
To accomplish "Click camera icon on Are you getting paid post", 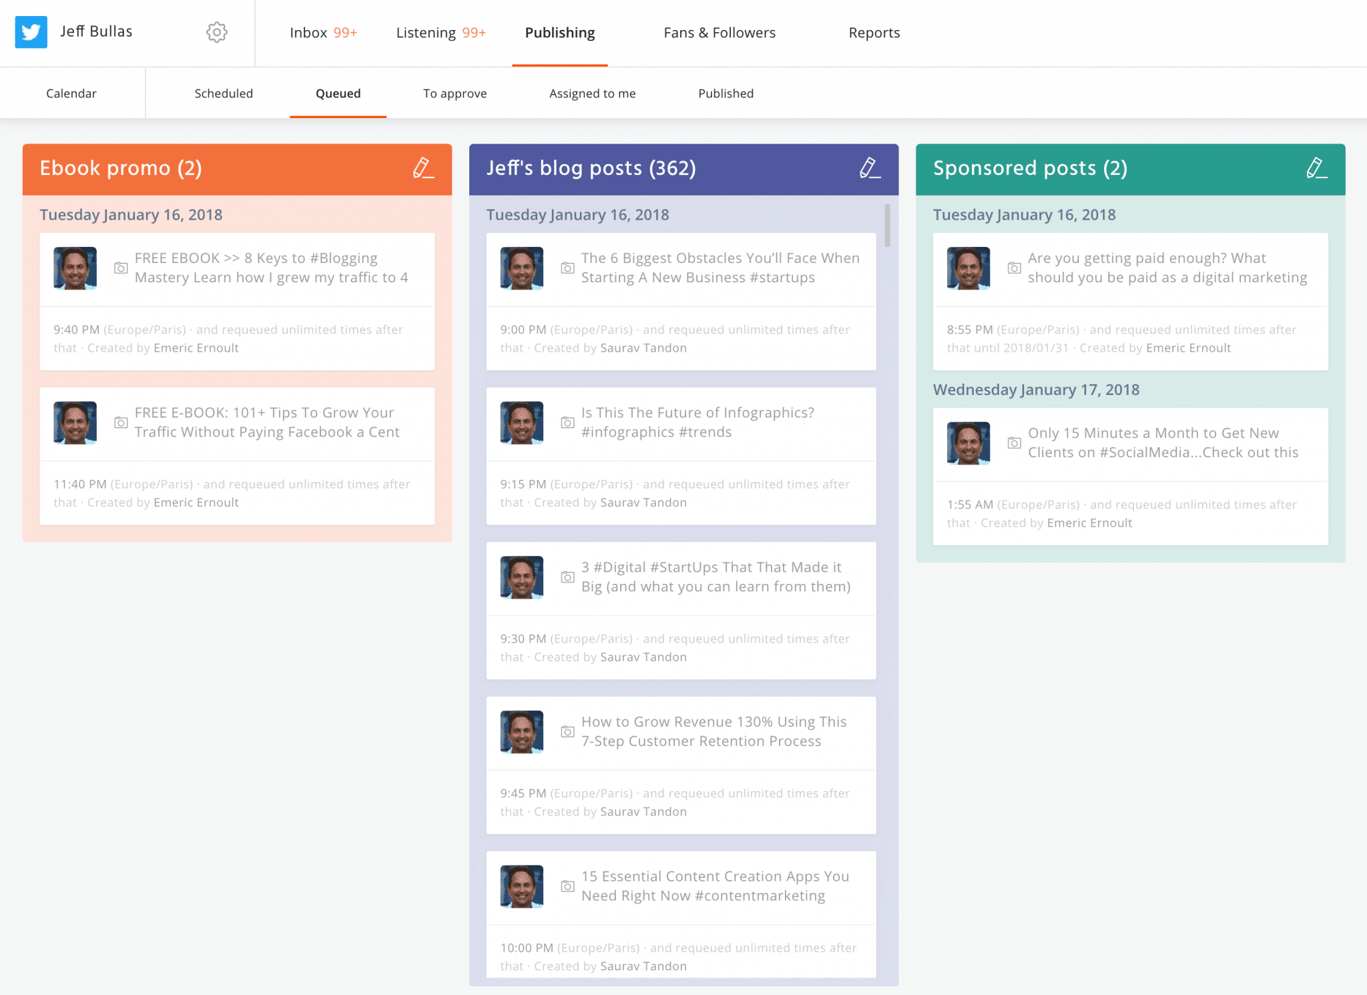I will click(x=1014, y=268).
